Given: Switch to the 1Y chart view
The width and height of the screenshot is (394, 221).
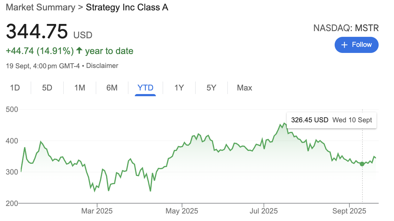Looking at the screenshot, I should (179, 88).
